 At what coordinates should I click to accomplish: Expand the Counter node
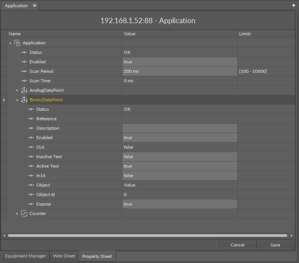click(x=17, y=214)
